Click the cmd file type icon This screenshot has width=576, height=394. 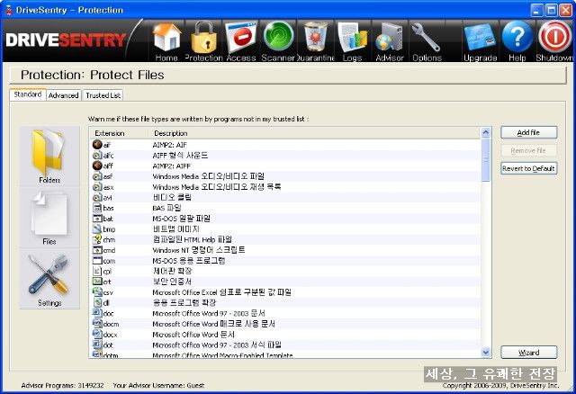click(x=97, y=250)
